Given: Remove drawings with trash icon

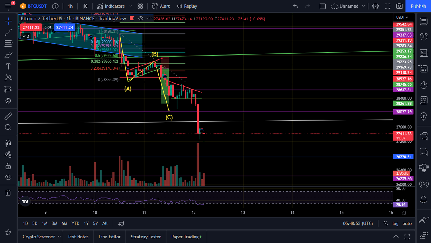Looking at the screenshot, I should (x=8, y=193).
